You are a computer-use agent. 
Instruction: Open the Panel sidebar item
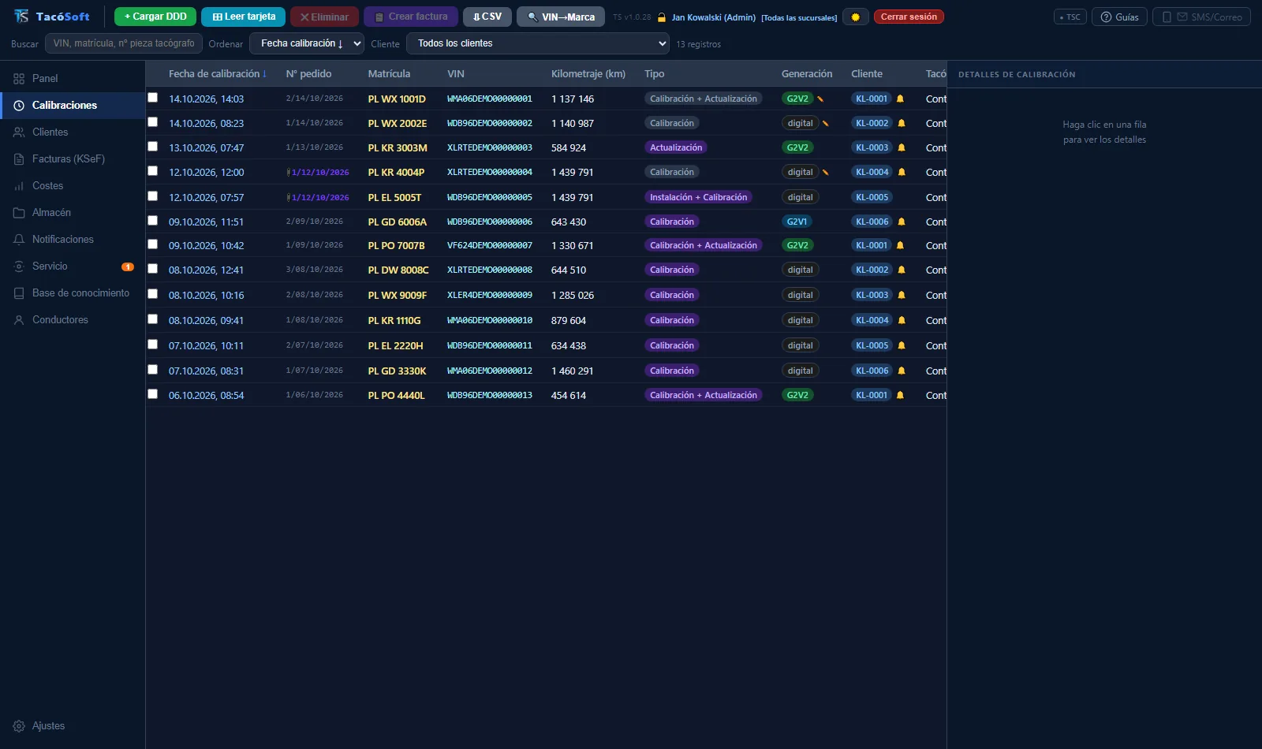coord(73,78)
